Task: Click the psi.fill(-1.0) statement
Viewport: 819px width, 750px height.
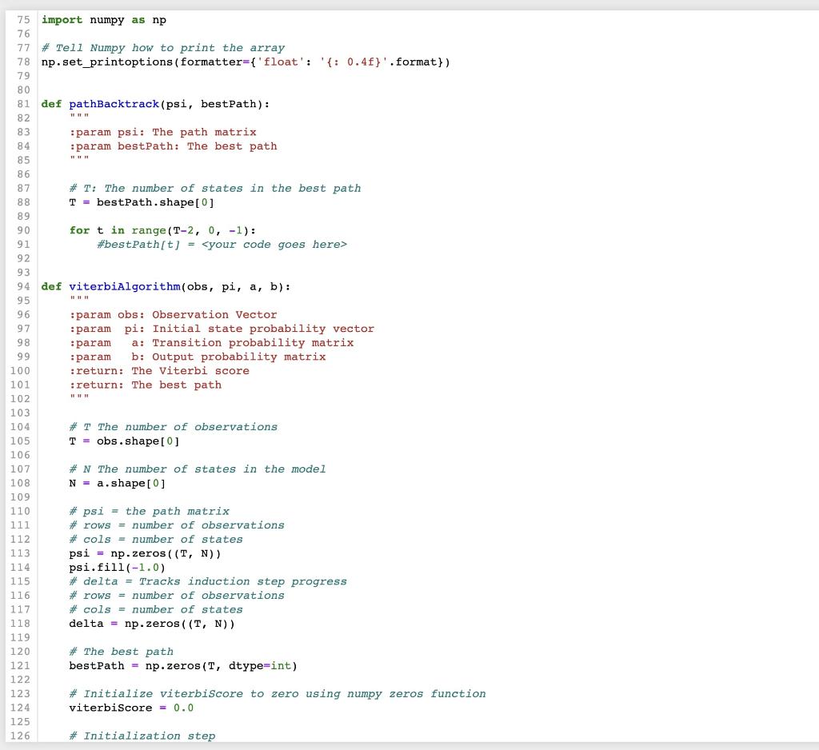Action: click(116, 567)
